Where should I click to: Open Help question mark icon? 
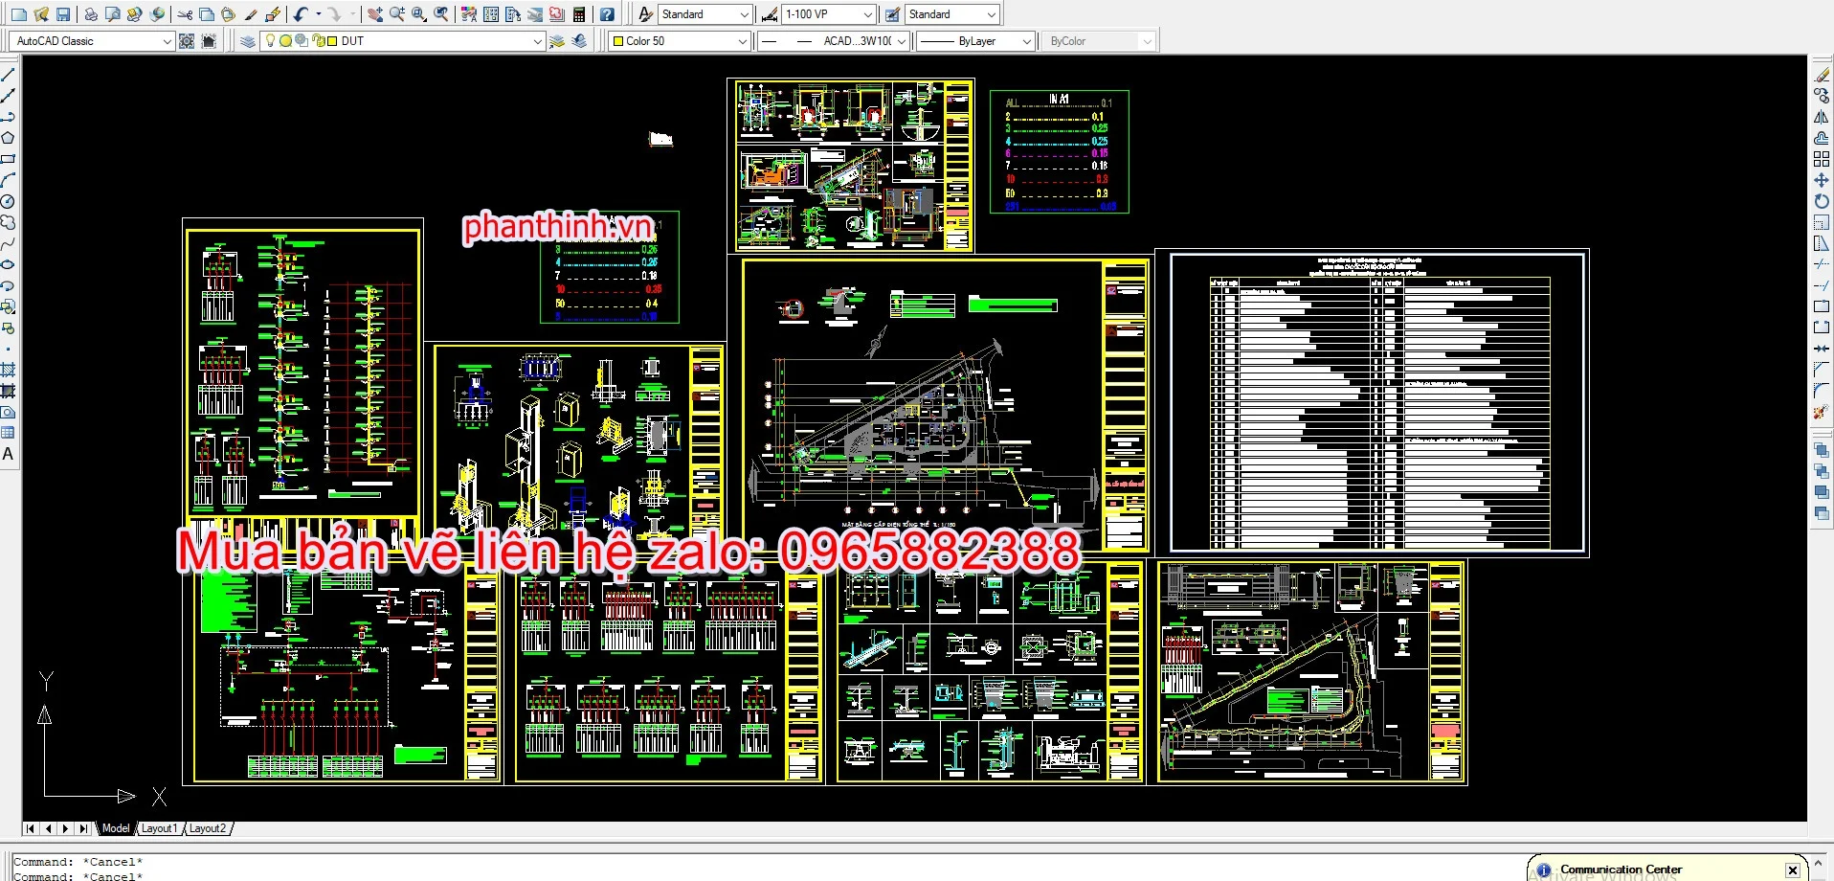click(x=607, y=14)
